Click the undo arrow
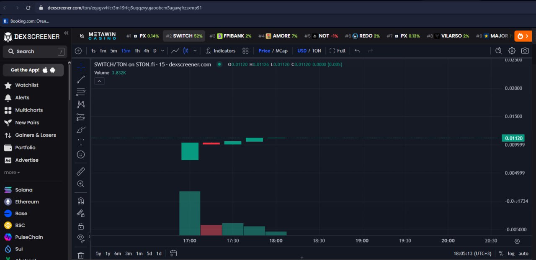Viewport: 536px width, 260px height. (357, 51)
